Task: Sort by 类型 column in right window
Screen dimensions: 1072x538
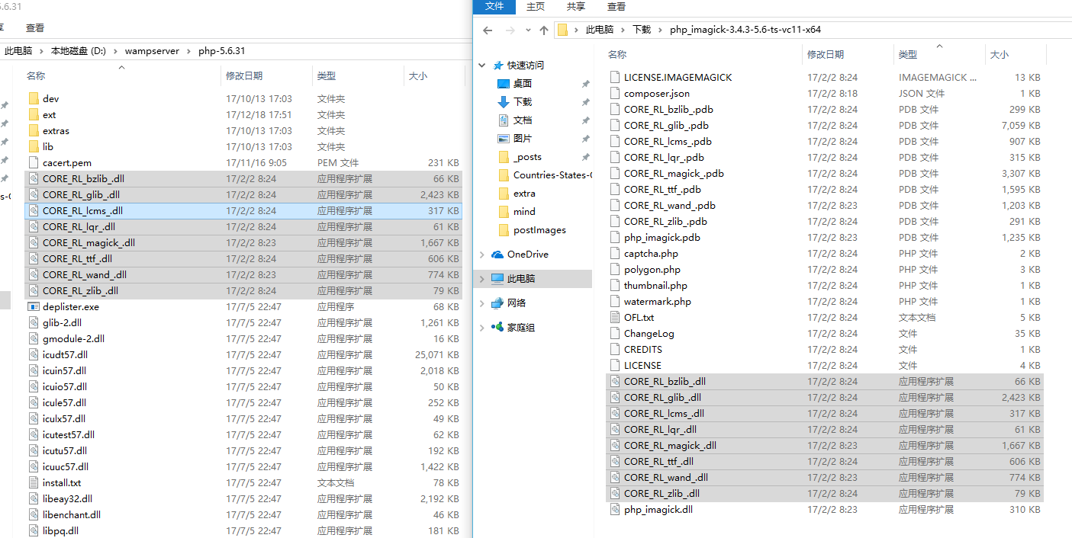Action: click(907, 54)
